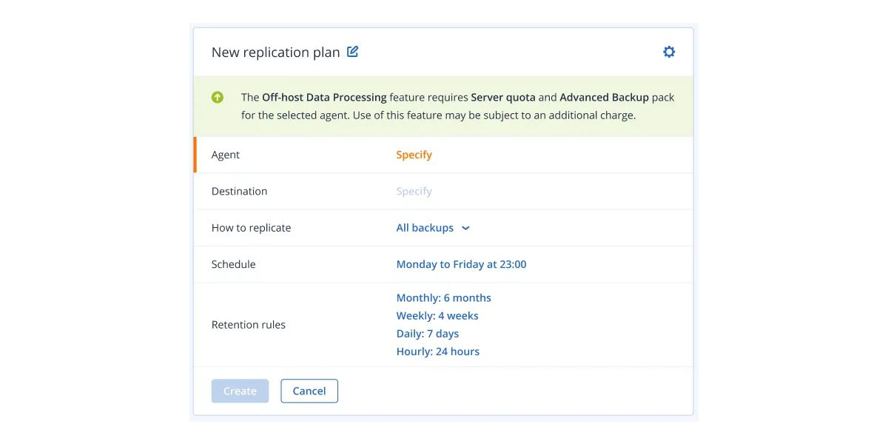Select Weekly: 4 weeks retention rule

tap(437, 316)
